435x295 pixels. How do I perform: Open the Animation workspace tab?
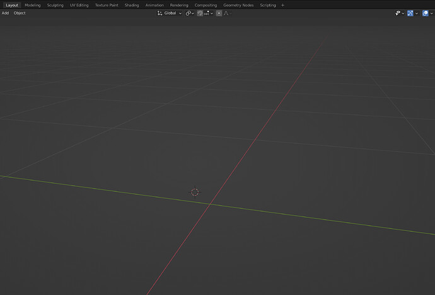click(154, 5)
